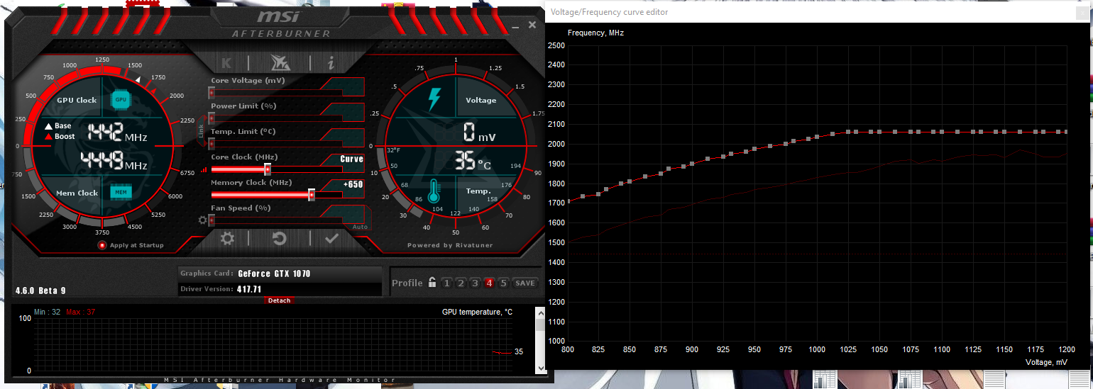Viewport: 1093px width, 389px height.
Task: Toggle the profile lock padlock icon
Action: point(432,283)
